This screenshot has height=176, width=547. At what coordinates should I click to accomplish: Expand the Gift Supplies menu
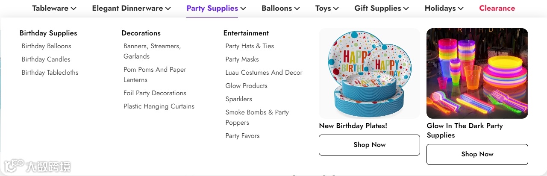coord(381,8)
